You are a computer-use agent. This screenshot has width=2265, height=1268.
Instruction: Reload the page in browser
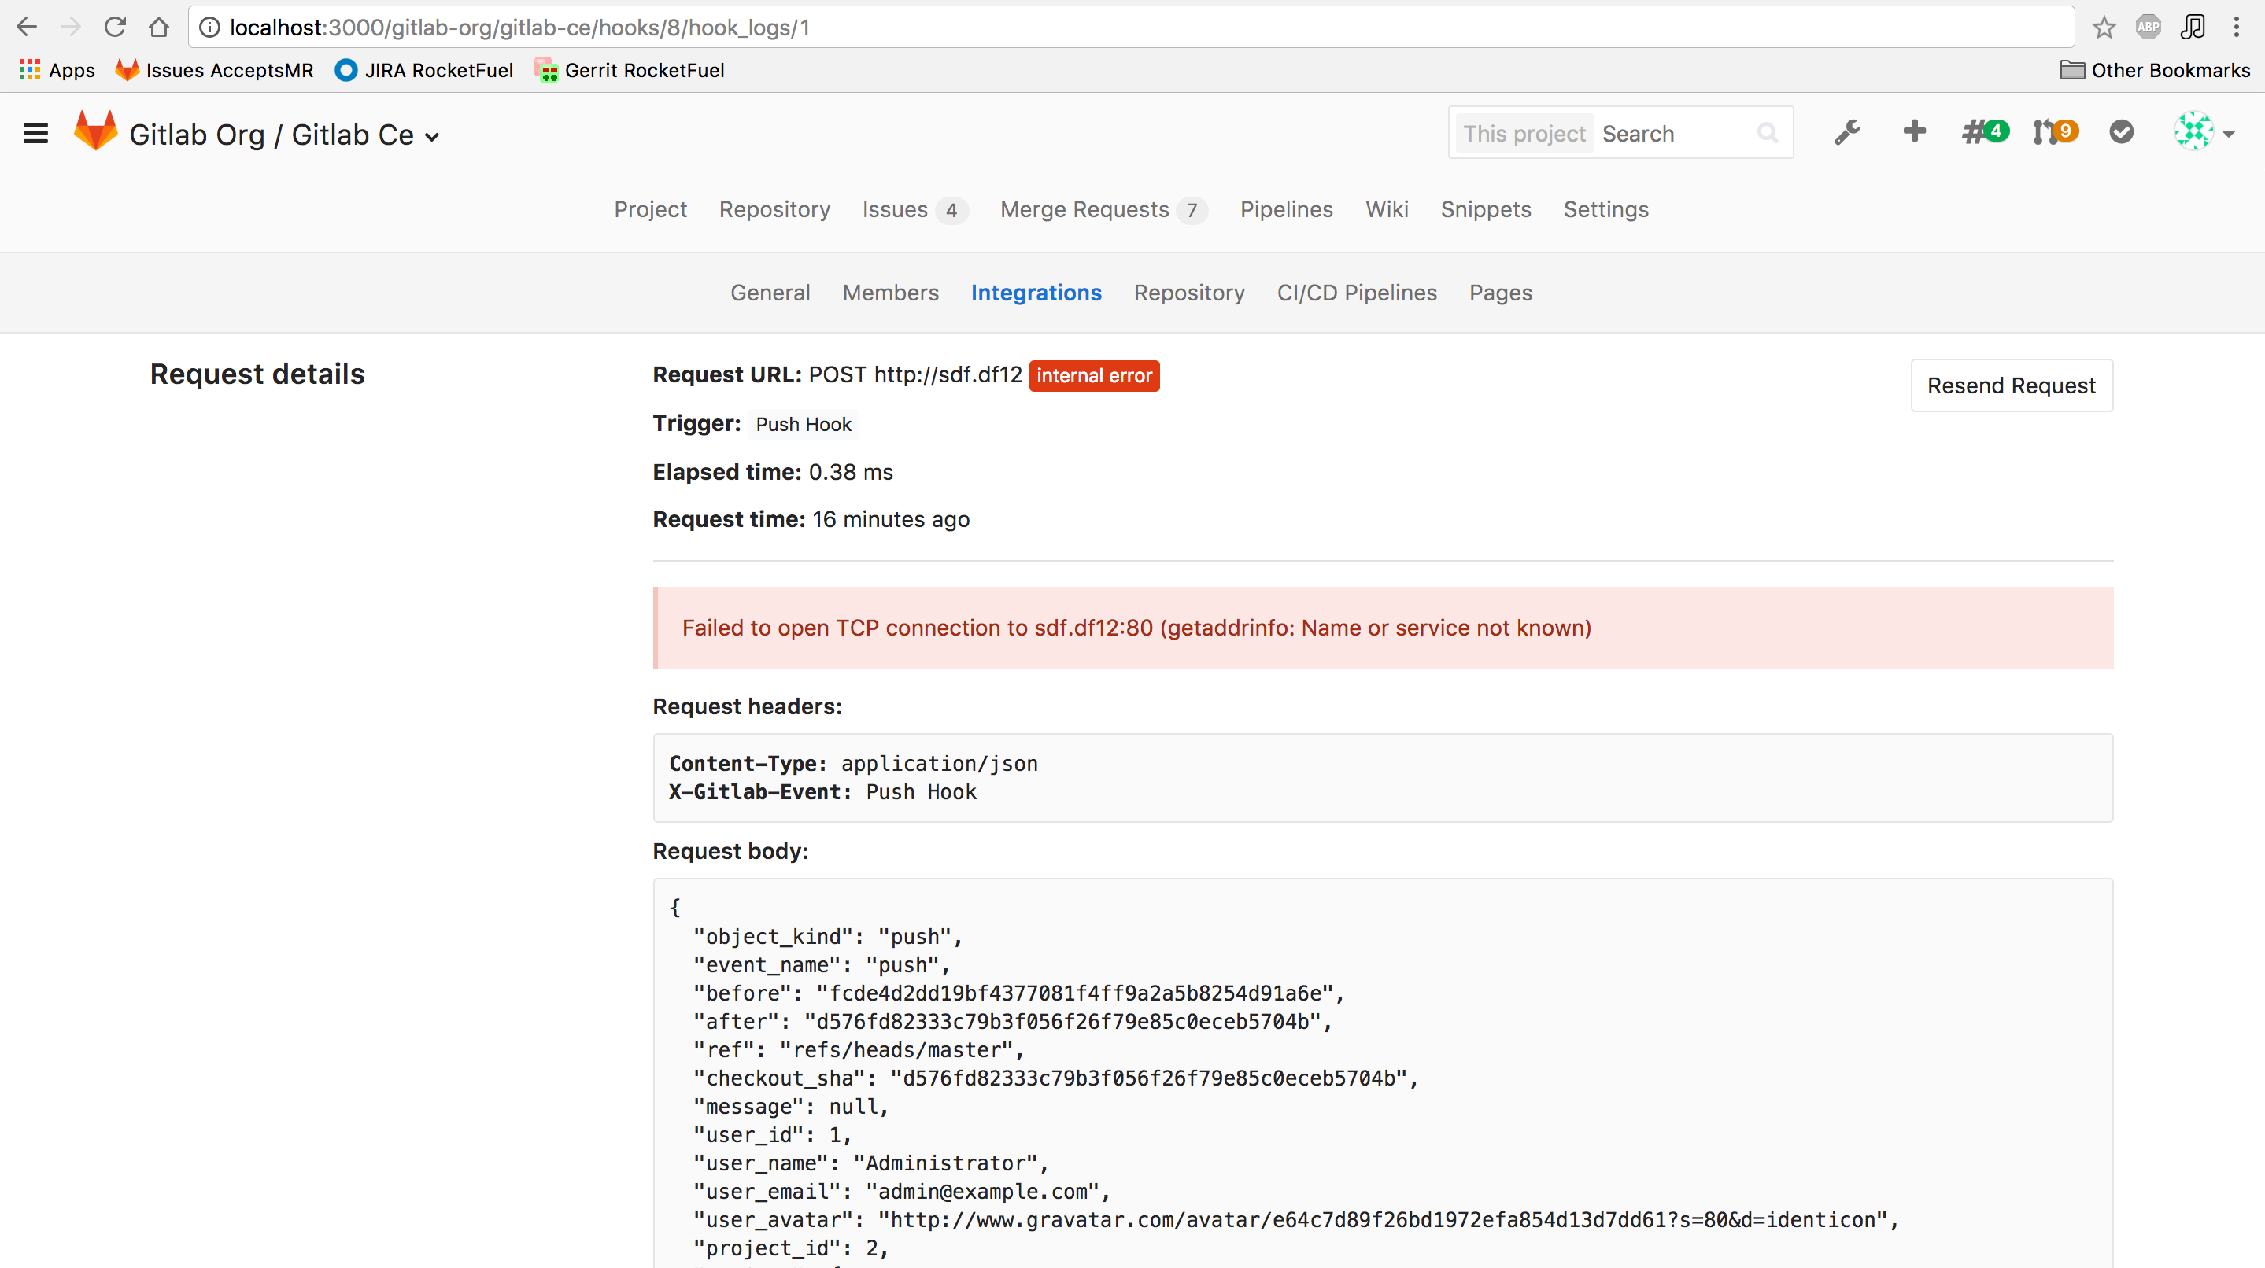click(x=114, y=28)
